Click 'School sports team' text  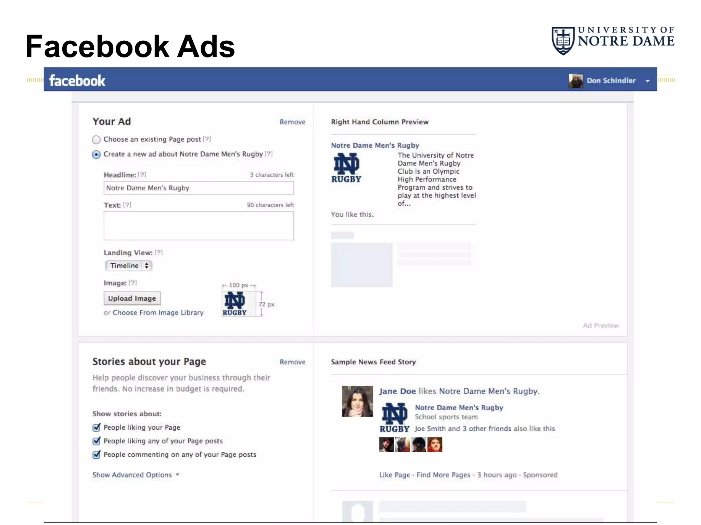point(446,417)
